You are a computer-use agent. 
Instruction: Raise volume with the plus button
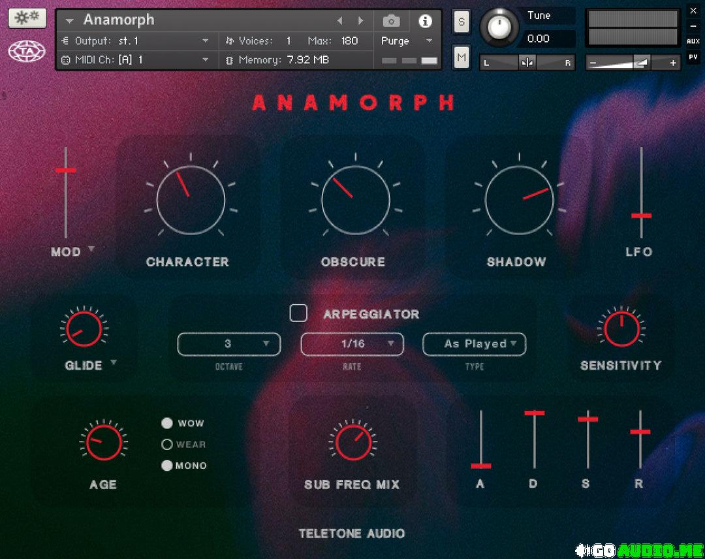pos(672,63)
